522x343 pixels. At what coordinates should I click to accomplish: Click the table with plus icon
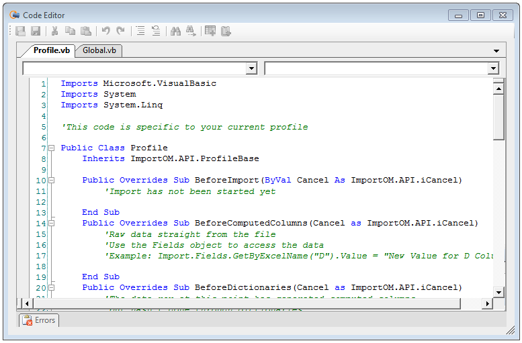point(210,31)
